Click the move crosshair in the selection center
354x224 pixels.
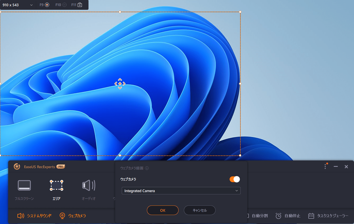120,84
